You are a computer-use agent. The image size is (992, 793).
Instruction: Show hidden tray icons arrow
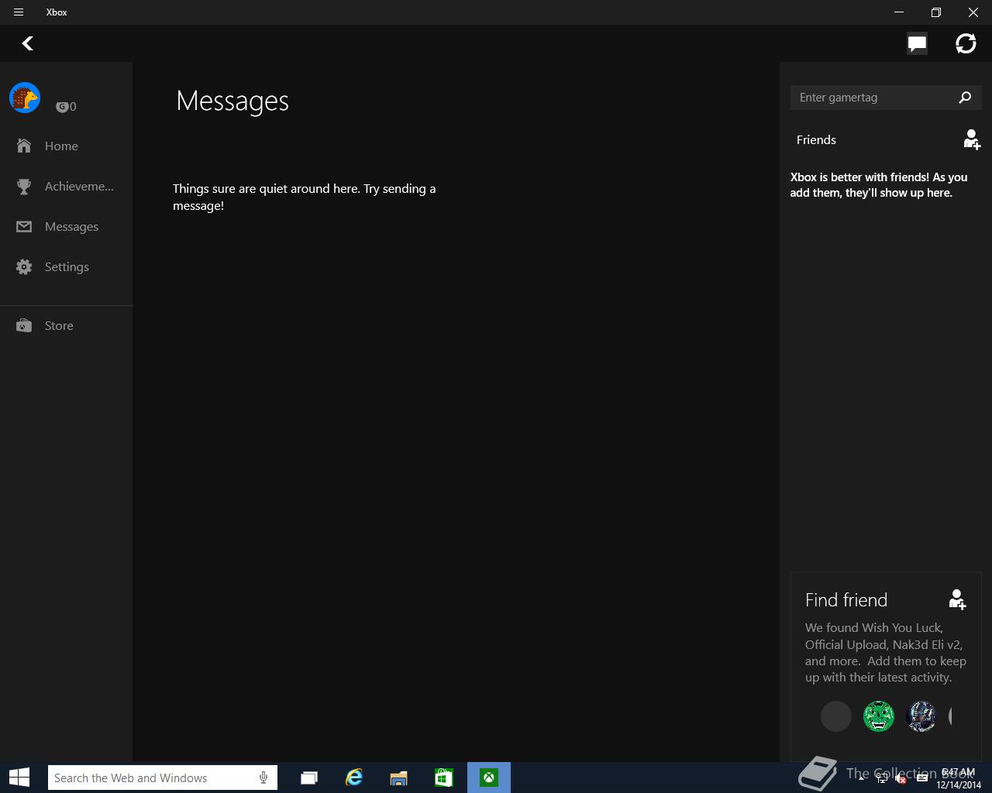861,778
